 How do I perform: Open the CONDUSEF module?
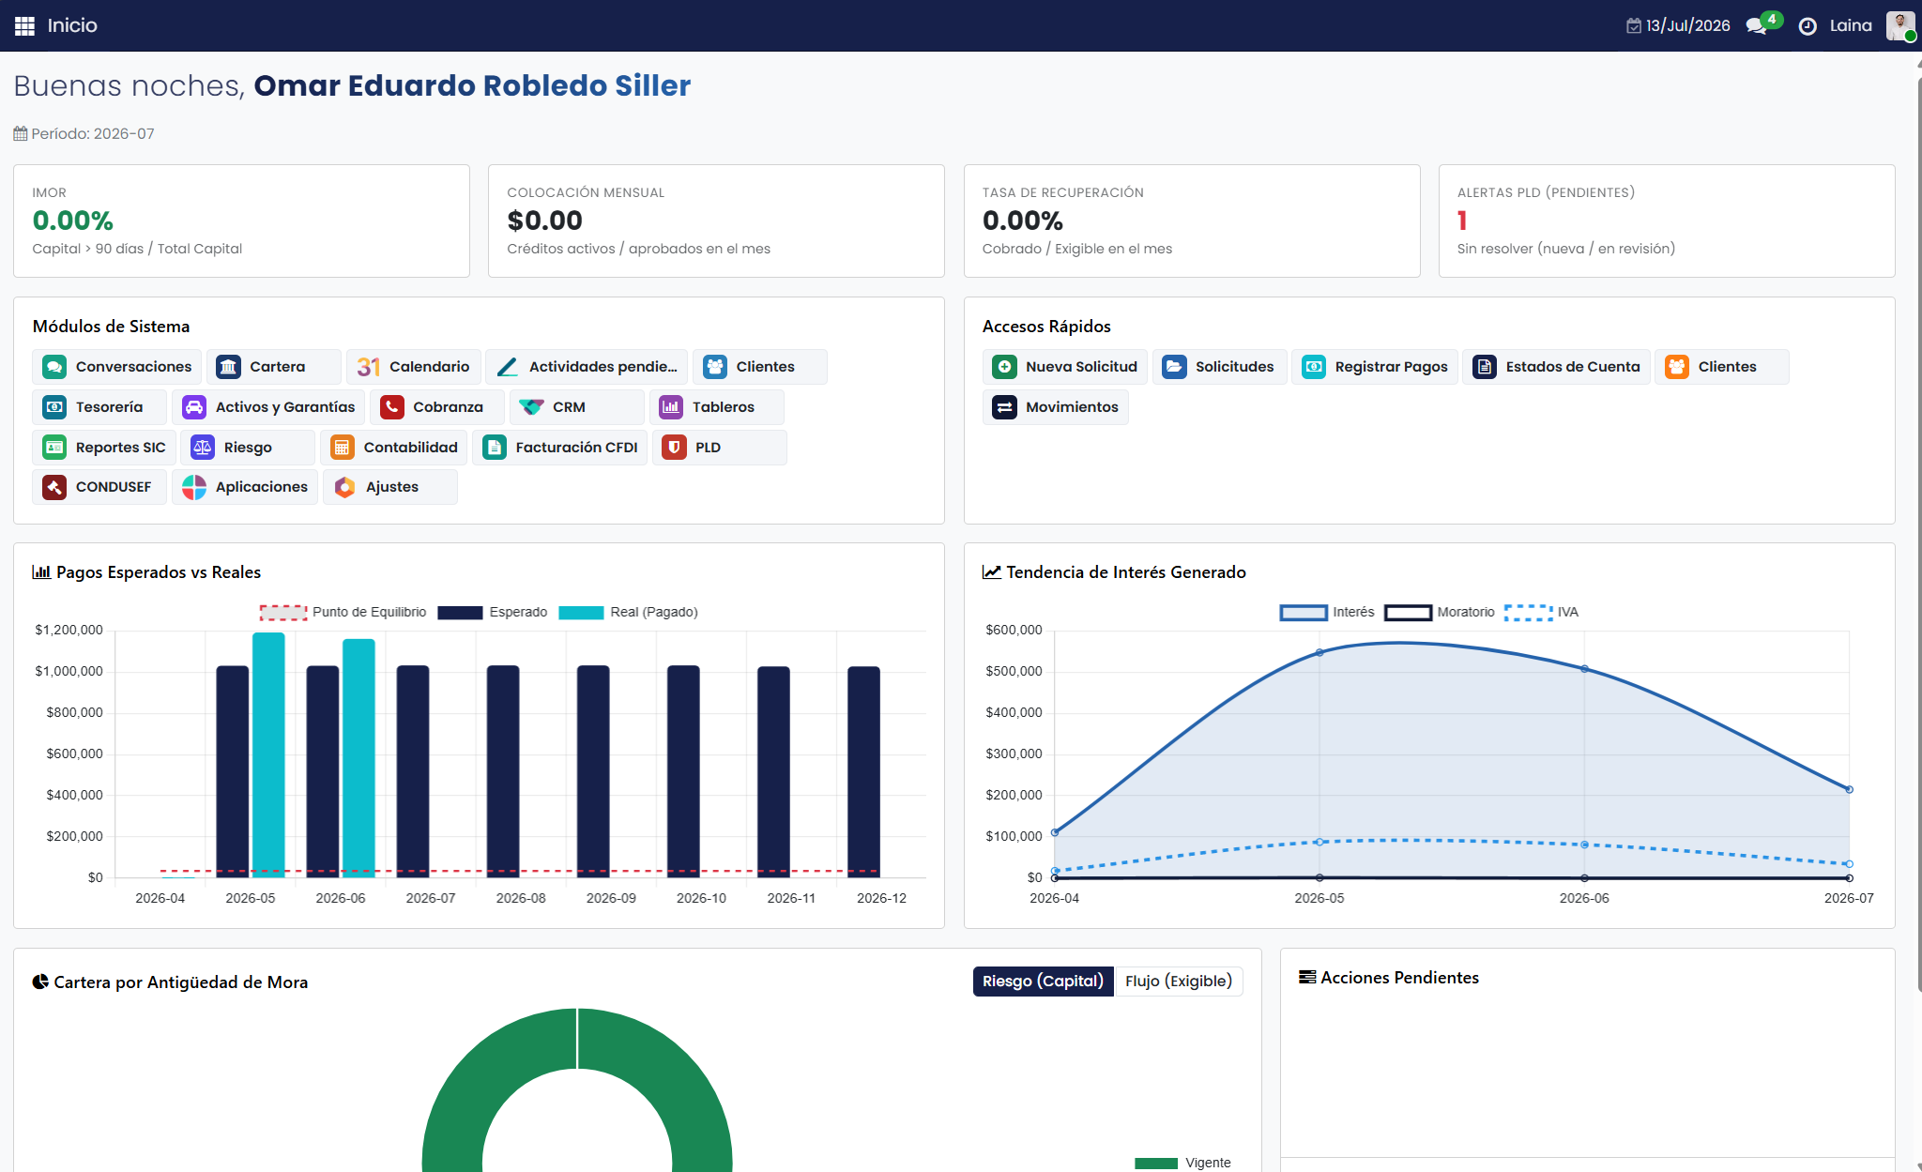point(99,487)
